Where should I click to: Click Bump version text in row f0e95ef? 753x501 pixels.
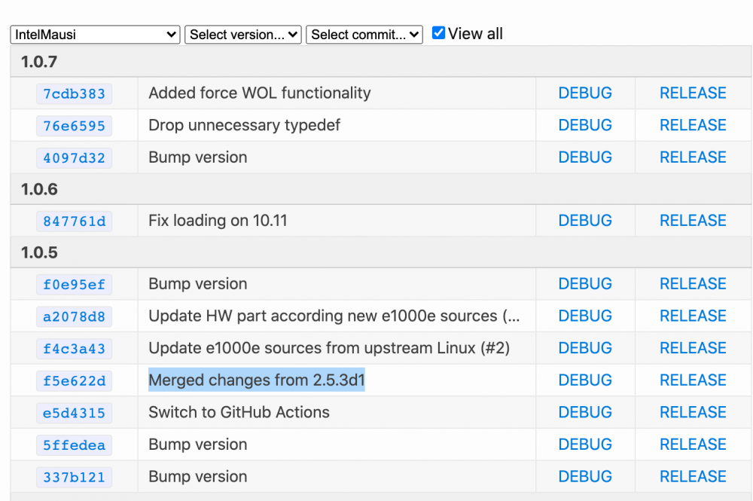[197, 284]
